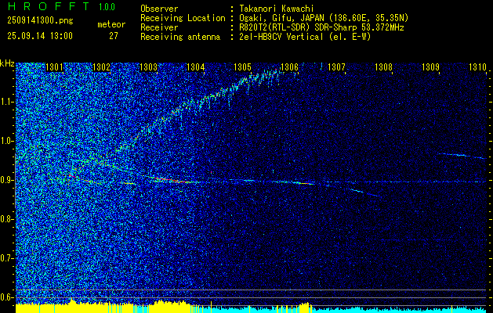
Task: Click the 0.7 kHz axis label
Action: coord(6,258)
